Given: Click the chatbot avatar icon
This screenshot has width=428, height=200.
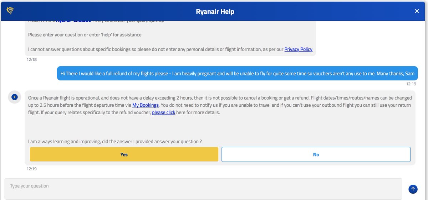Looking at the screenshot, I should (14, 97).
